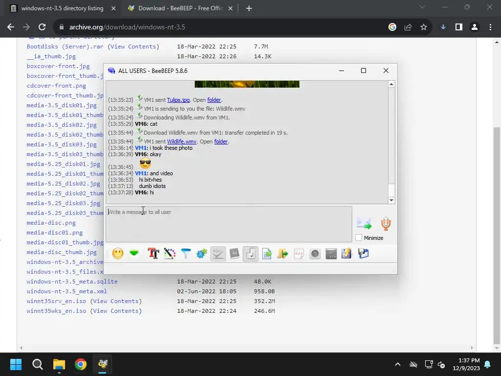The height and width of the screenshot is (376, 501).
Task: Check the Minimize checkbox
Action: pyautogui.click(x=359, y=237)
